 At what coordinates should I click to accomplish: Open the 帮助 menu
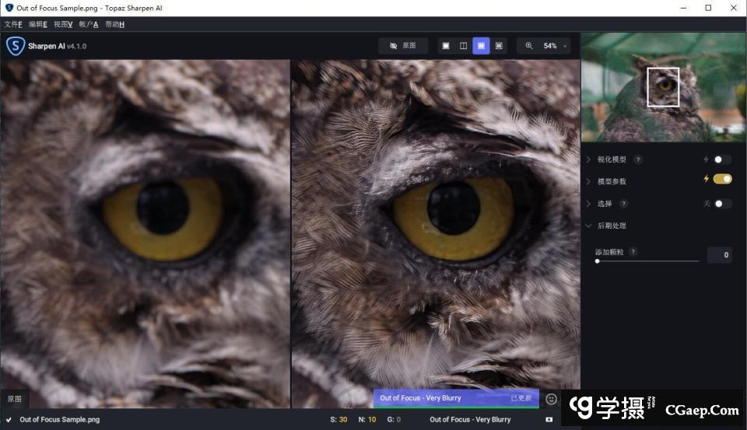pyautogui.click(x=114, y=24)
